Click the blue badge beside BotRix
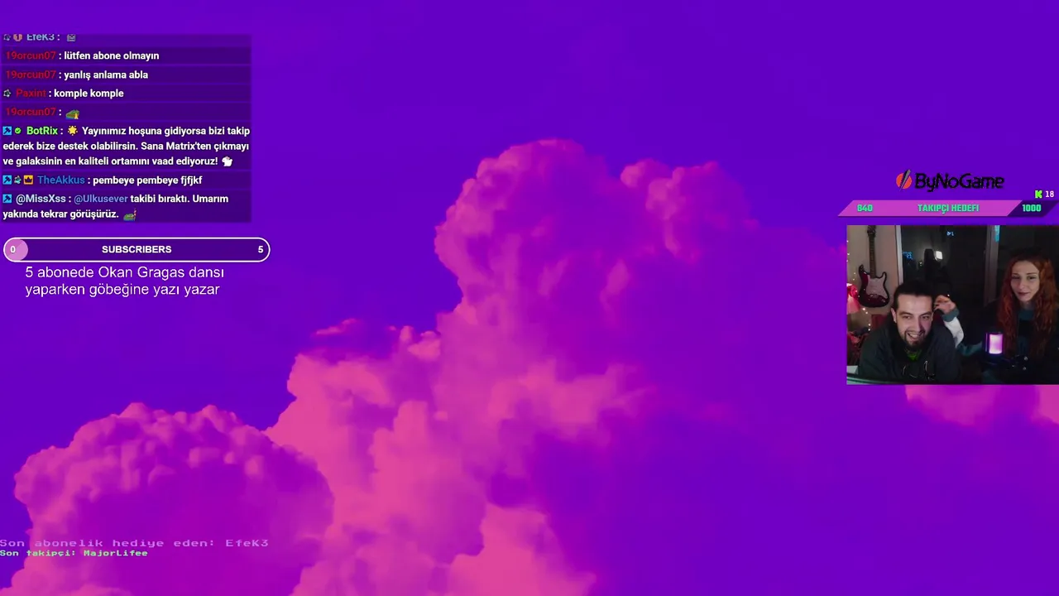The height and width of the screenshot is (596, 1059). tap(7, 131)
